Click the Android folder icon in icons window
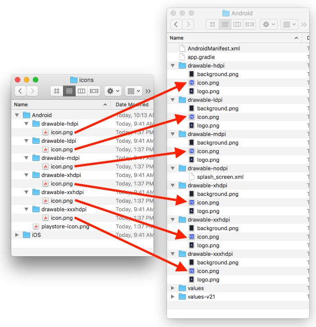The height and width of the screenshot is (327, 316). [27, 115]
